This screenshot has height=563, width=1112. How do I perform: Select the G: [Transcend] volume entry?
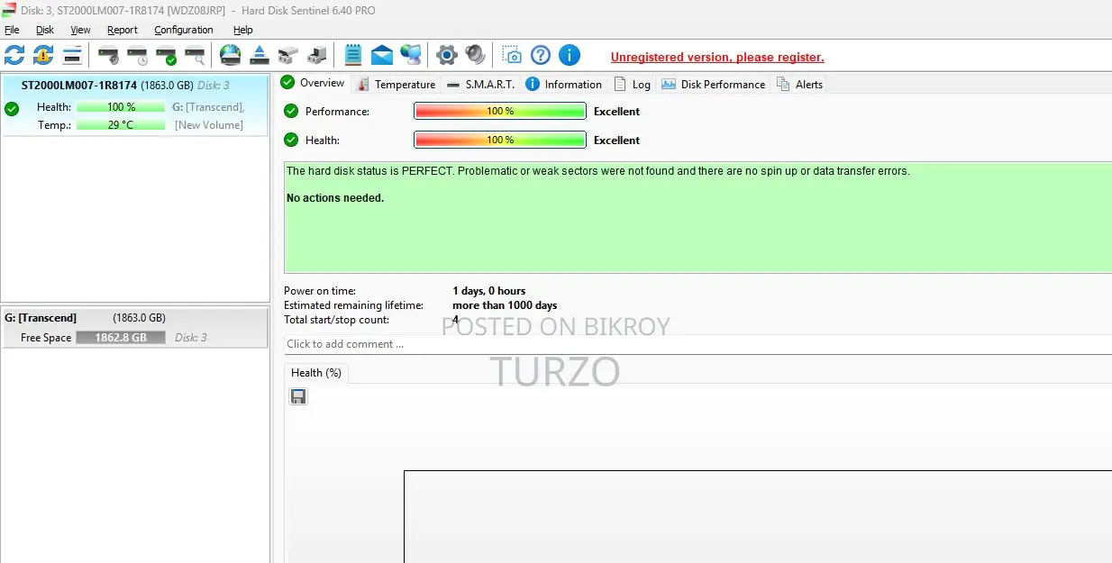[135, 328]
